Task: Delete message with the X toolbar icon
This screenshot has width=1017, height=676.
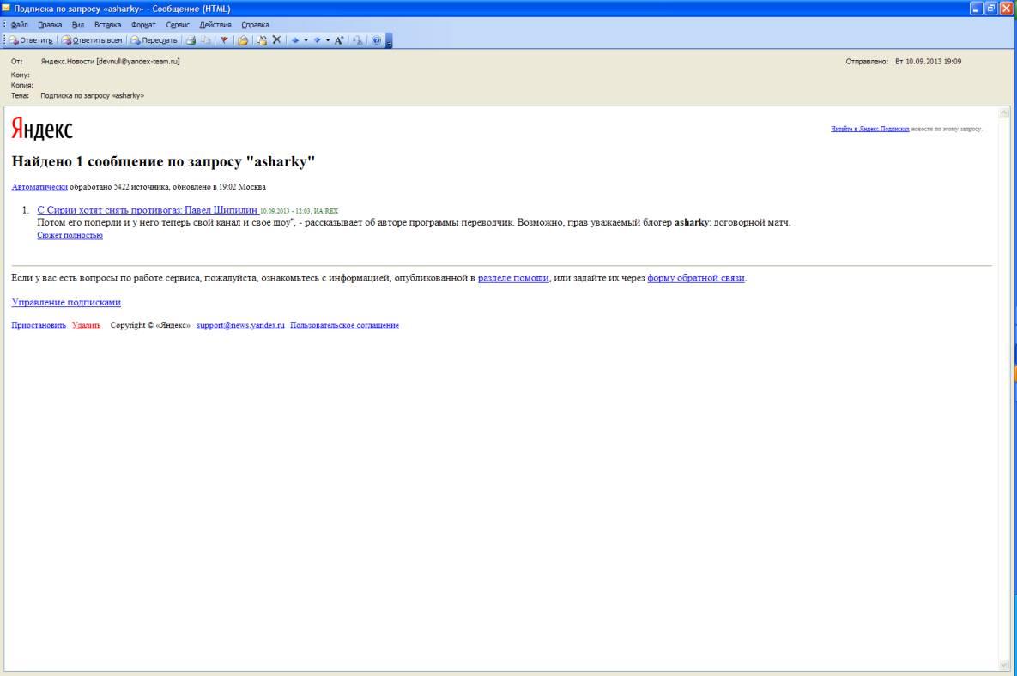Action: [277, 40]
